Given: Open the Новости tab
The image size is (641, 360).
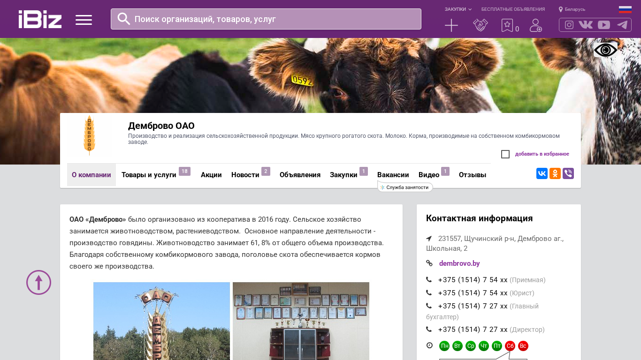Looking at the screenshot, I should click(x=245, y=175).
